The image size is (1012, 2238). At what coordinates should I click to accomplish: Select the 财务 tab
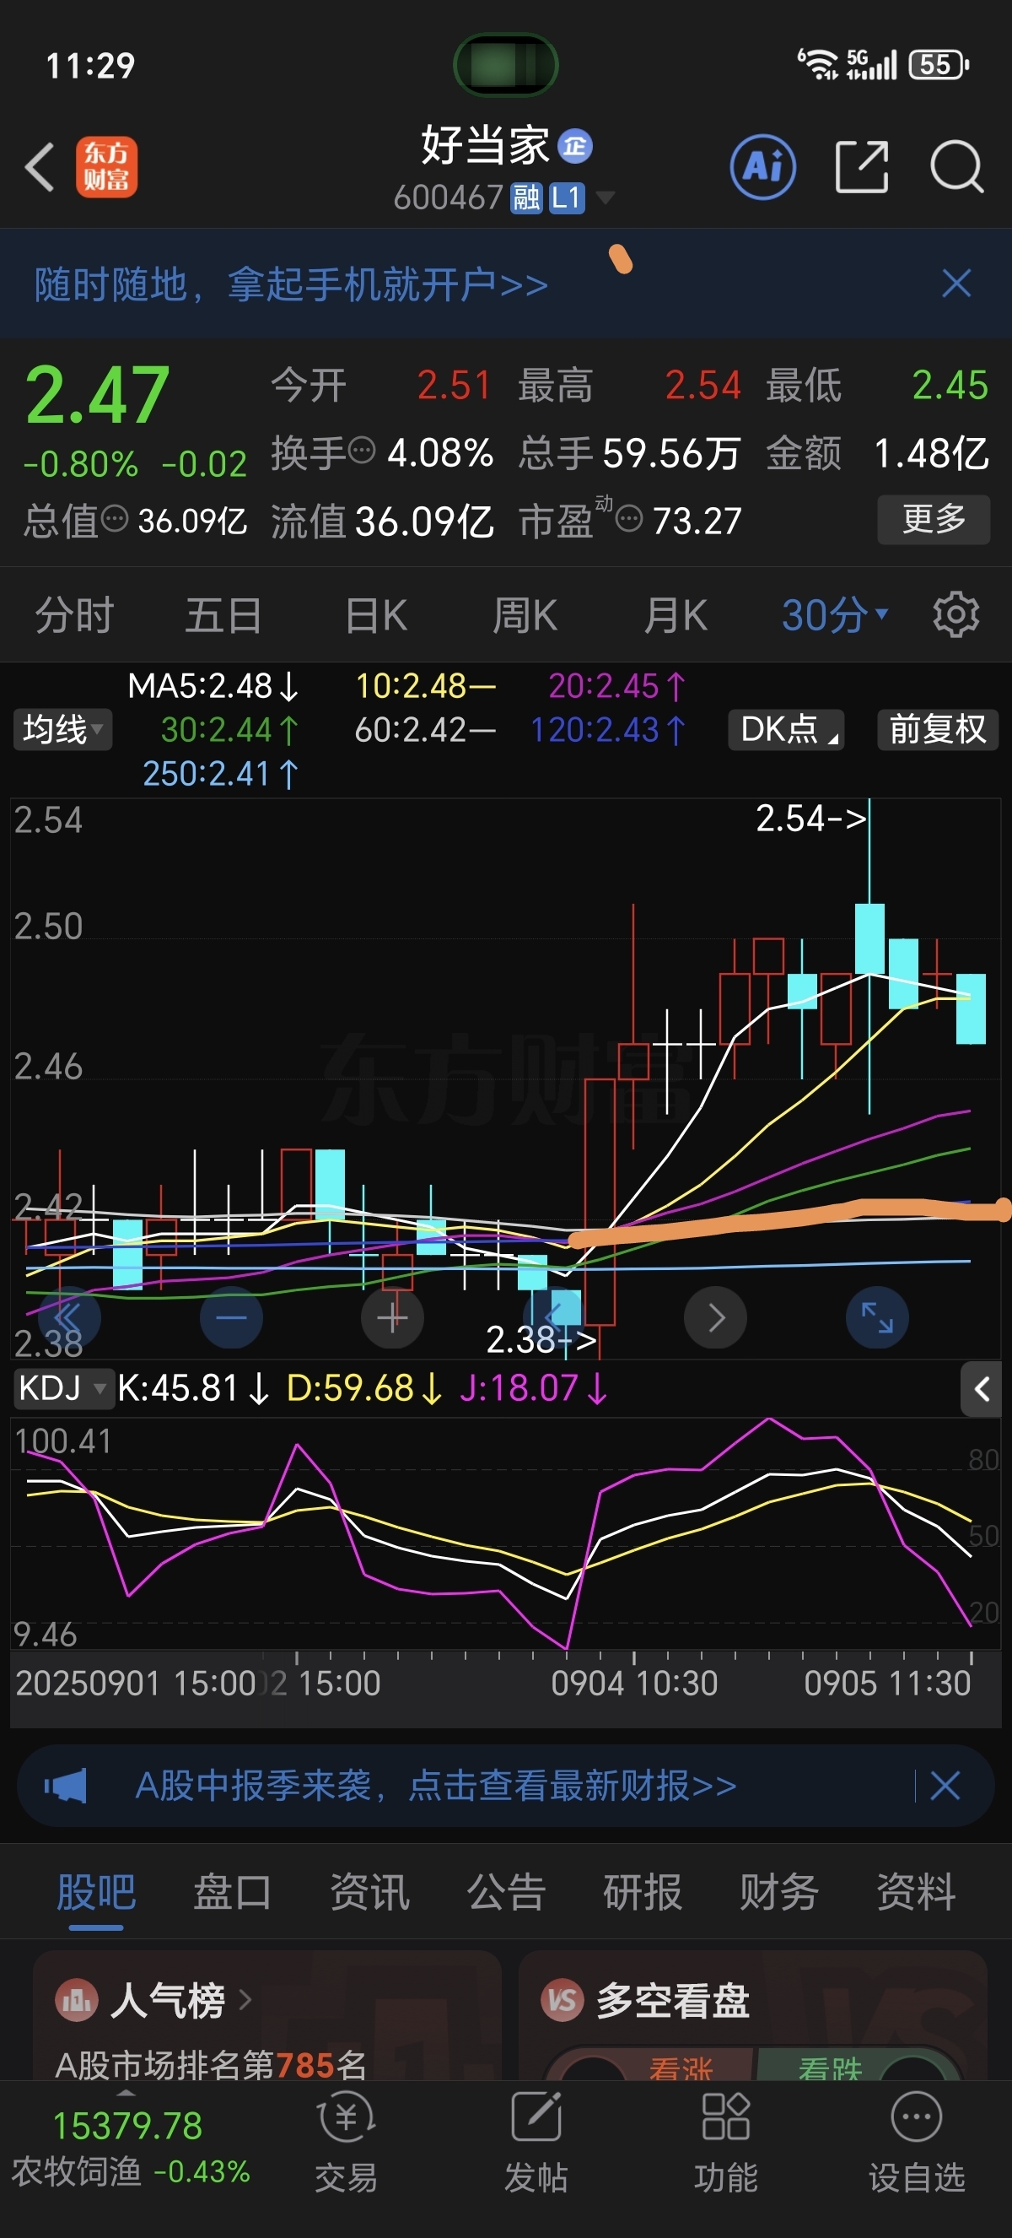tap(778, 1891)
